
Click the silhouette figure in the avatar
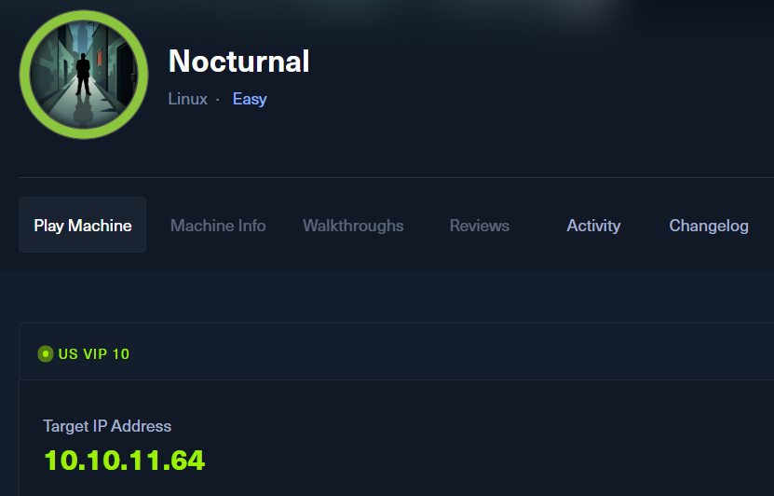83,74
